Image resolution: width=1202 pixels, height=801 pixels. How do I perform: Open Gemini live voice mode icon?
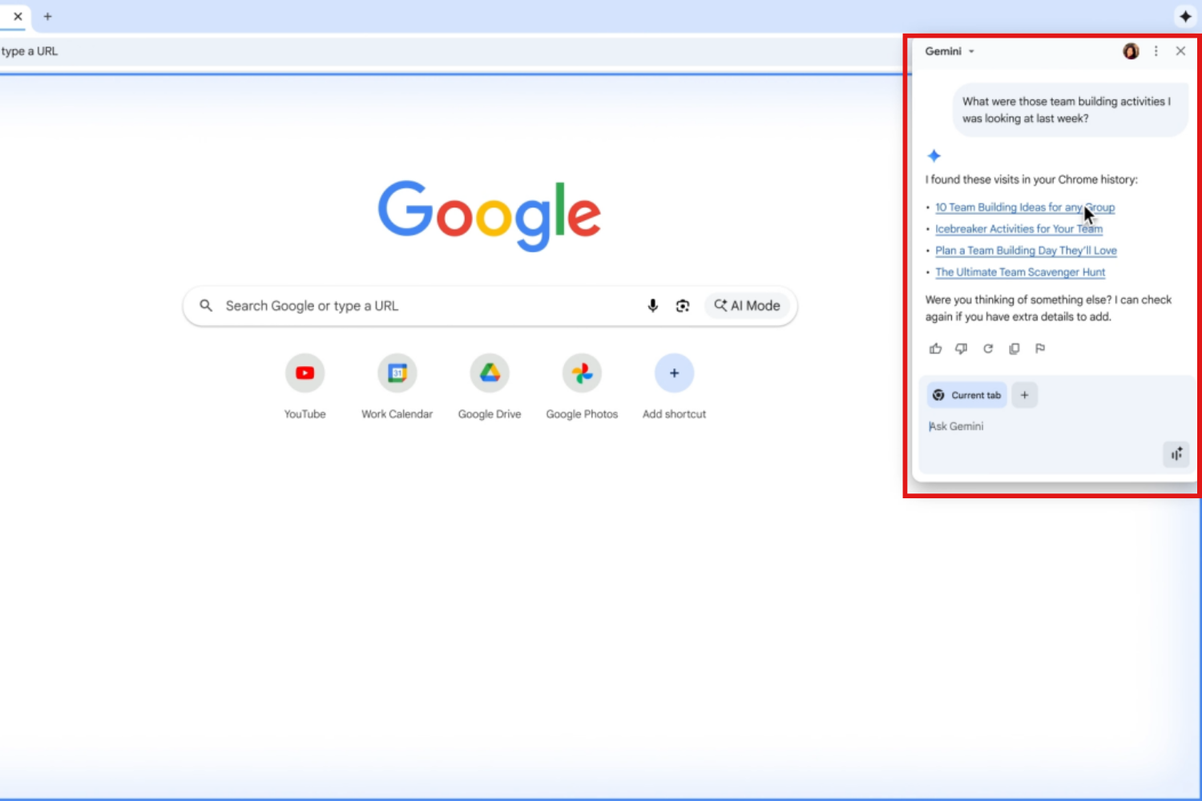tap(1176, 454)
